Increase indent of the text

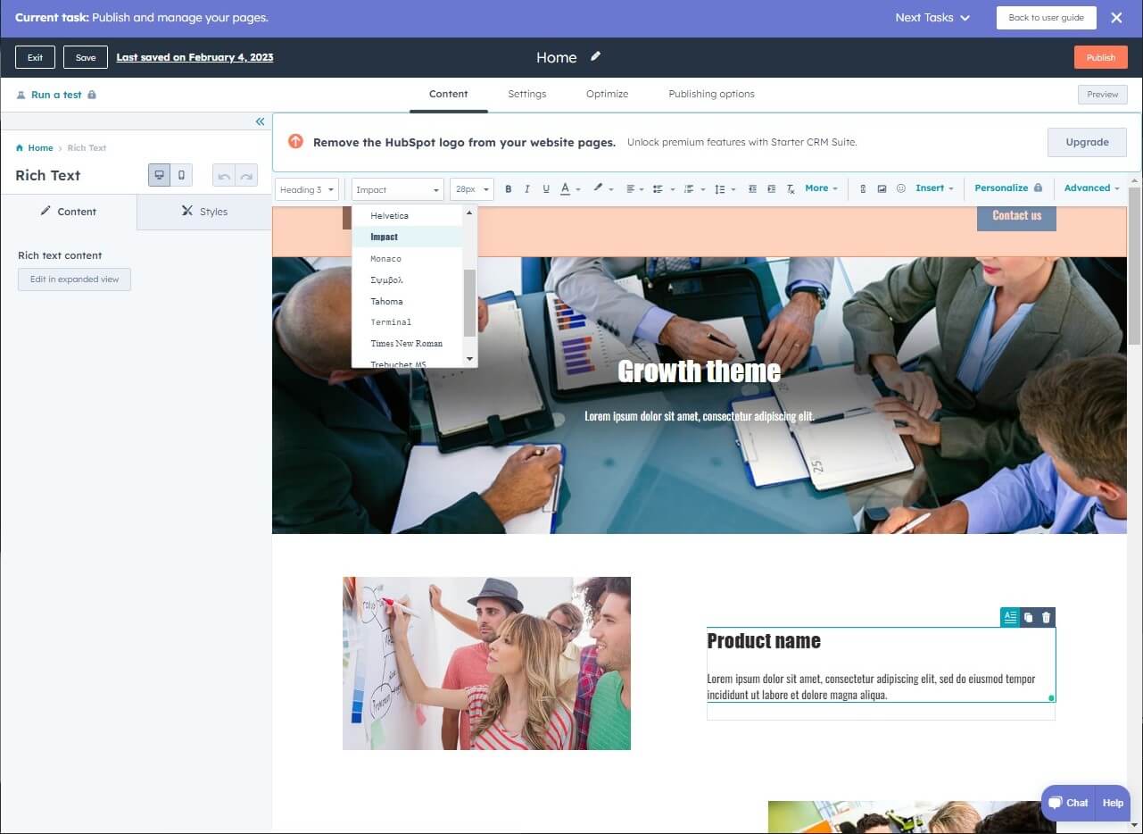(x=772, y=188)
